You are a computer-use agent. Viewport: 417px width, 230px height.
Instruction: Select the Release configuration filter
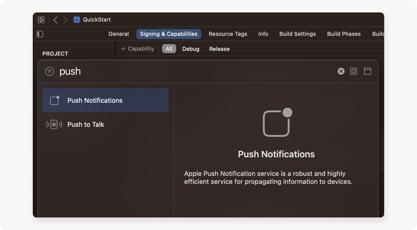(219, 49)
